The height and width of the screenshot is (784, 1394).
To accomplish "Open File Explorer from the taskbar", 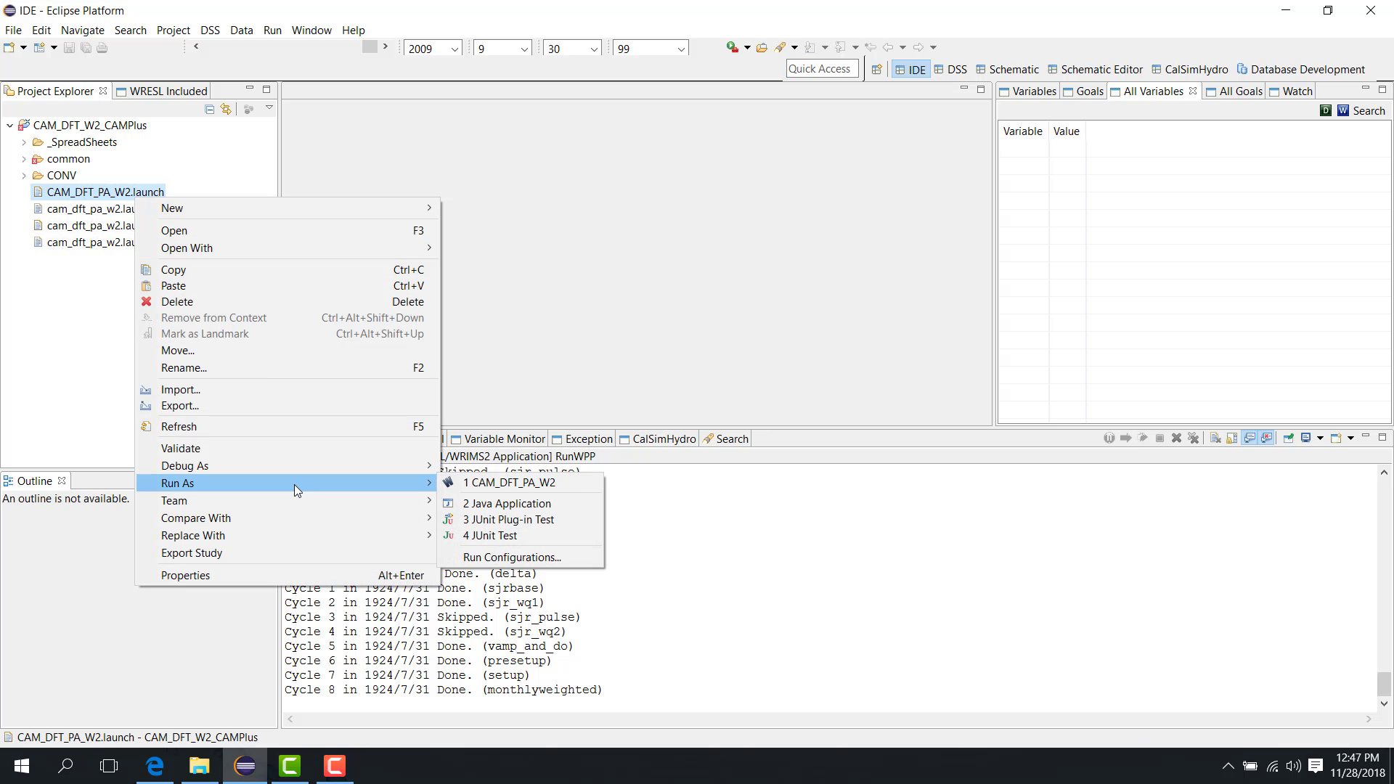I will click(x=199, y=766).
